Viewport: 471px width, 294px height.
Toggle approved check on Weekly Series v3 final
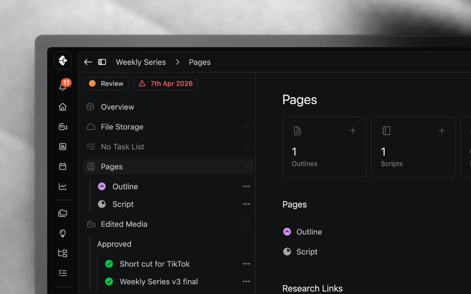(x=109, y=282)
